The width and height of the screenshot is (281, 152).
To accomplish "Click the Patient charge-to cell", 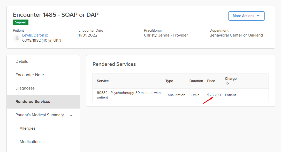I will 231,95.
